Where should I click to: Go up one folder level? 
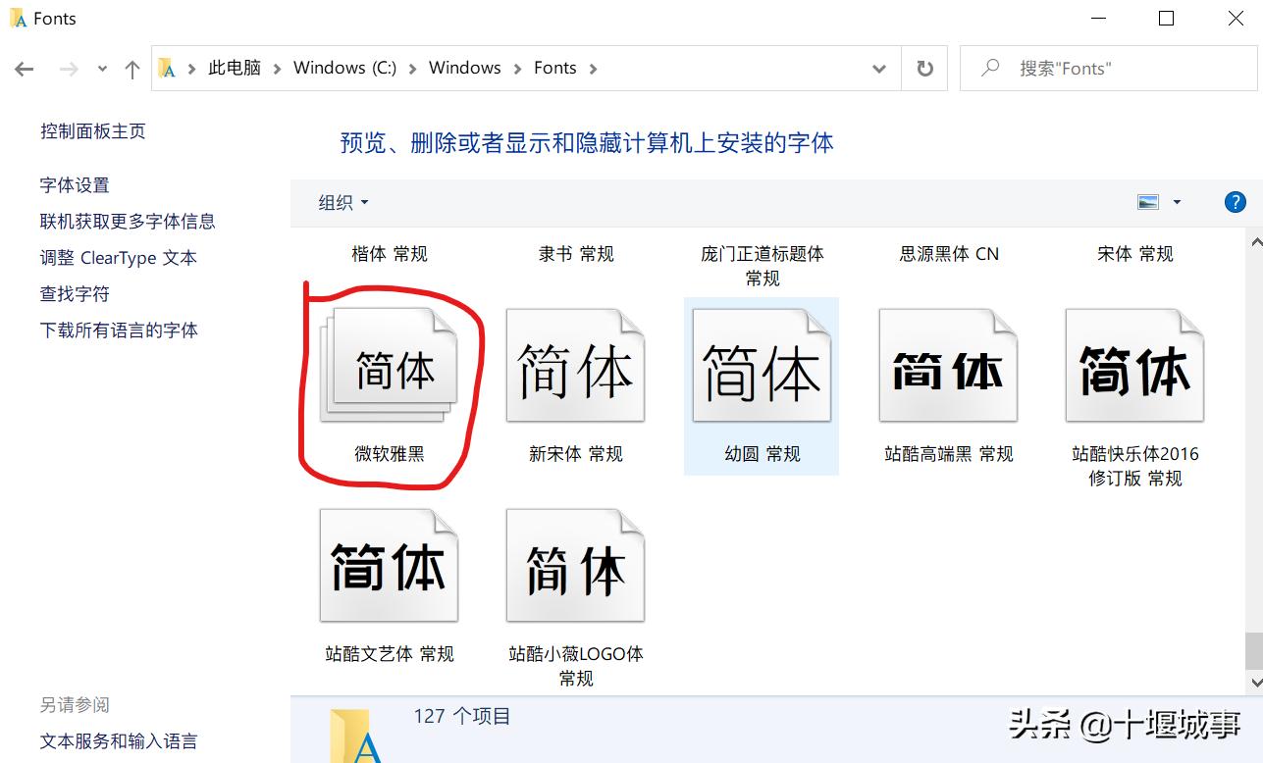click(x=132, y=69)
